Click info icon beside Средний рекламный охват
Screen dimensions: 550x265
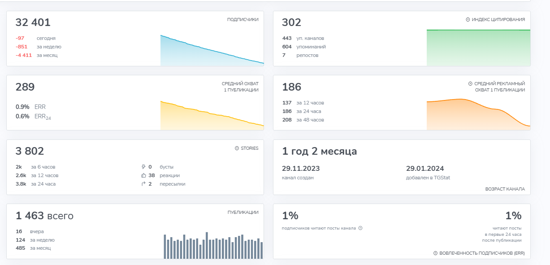(470, 84)
